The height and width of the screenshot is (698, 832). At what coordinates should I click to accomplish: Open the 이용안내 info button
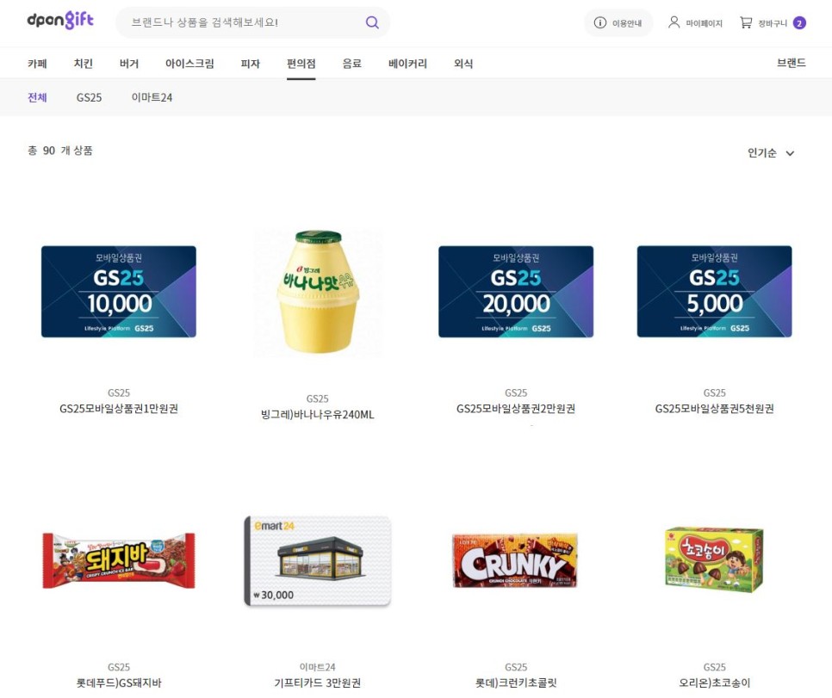click(x=618, y=22)
